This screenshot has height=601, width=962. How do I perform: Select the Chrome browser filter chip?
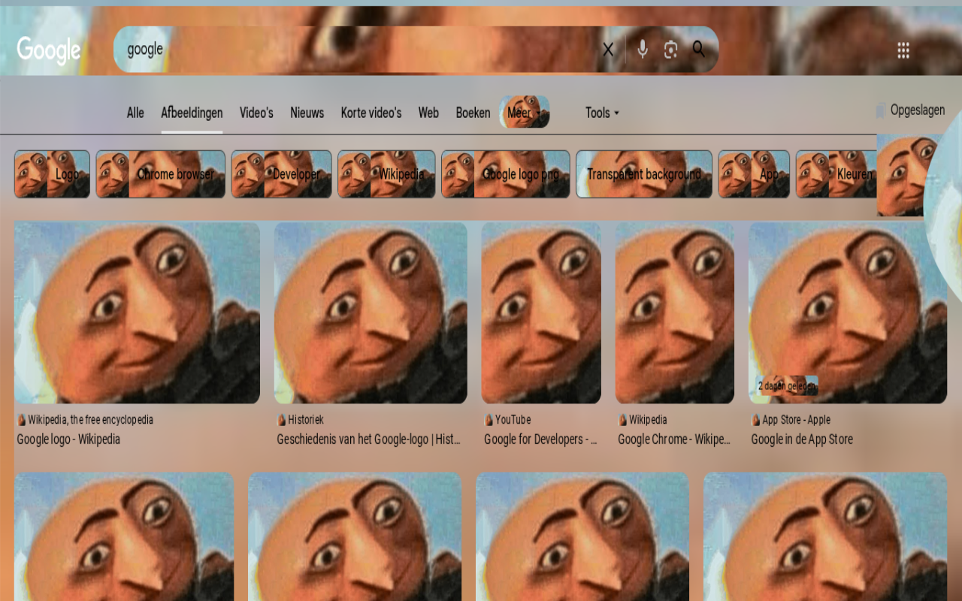click(x=160, y=174)
